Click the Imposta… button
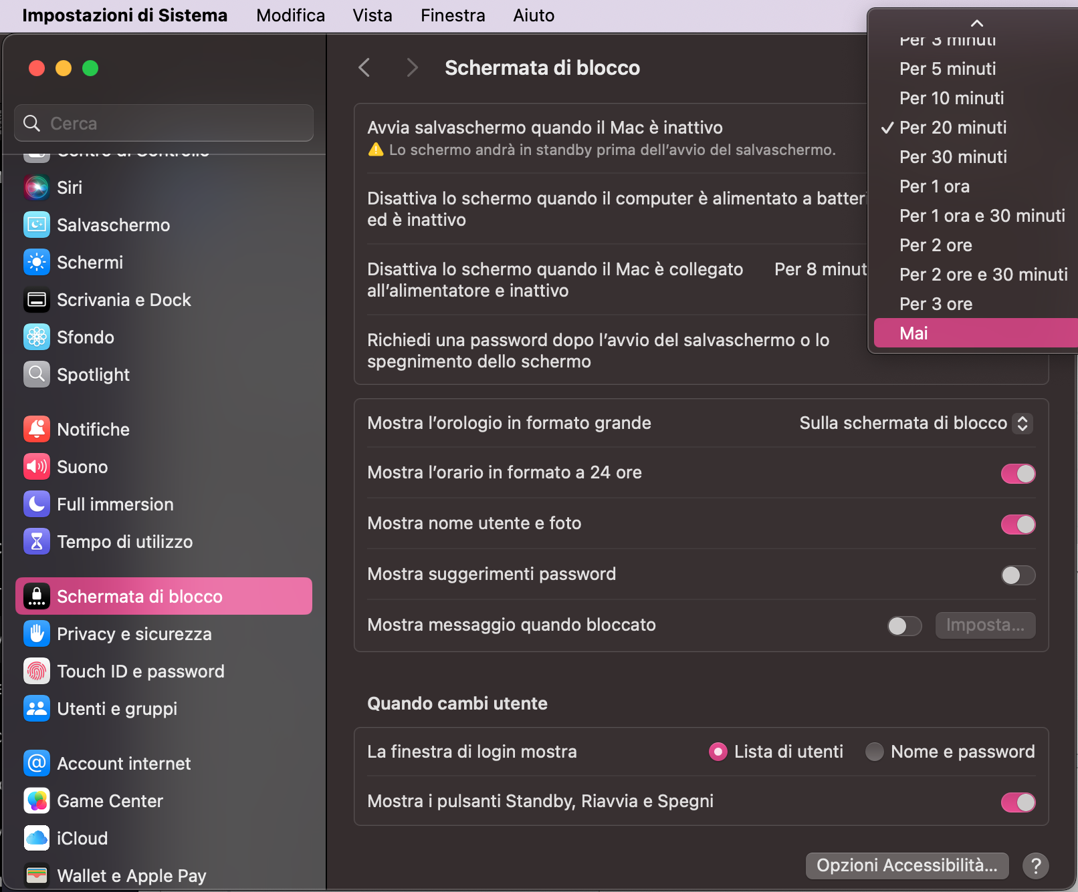 pos(985,625)
